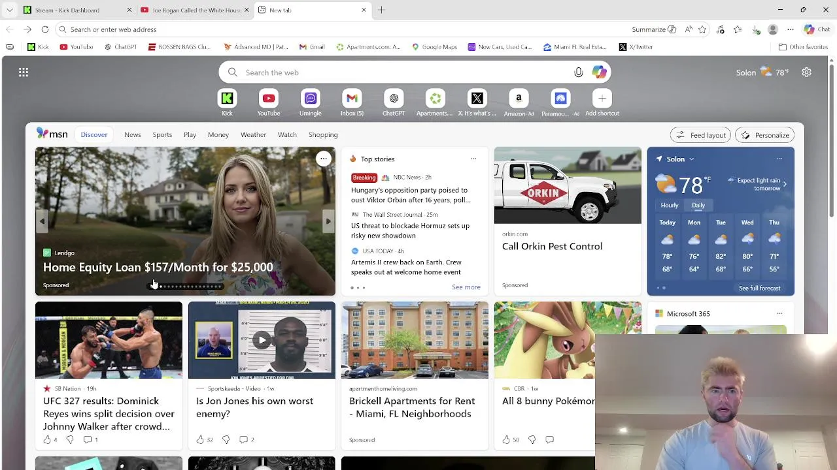Switch weather to Hourly view
837x470 pixels.
point(670,205)
